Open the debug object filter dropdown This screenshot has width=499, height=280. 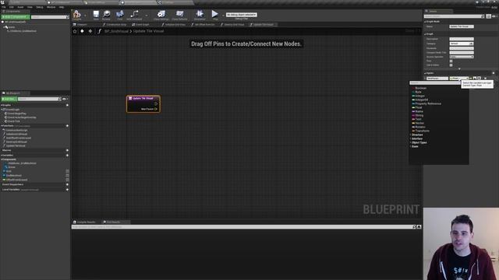click(x=242, y=15)
